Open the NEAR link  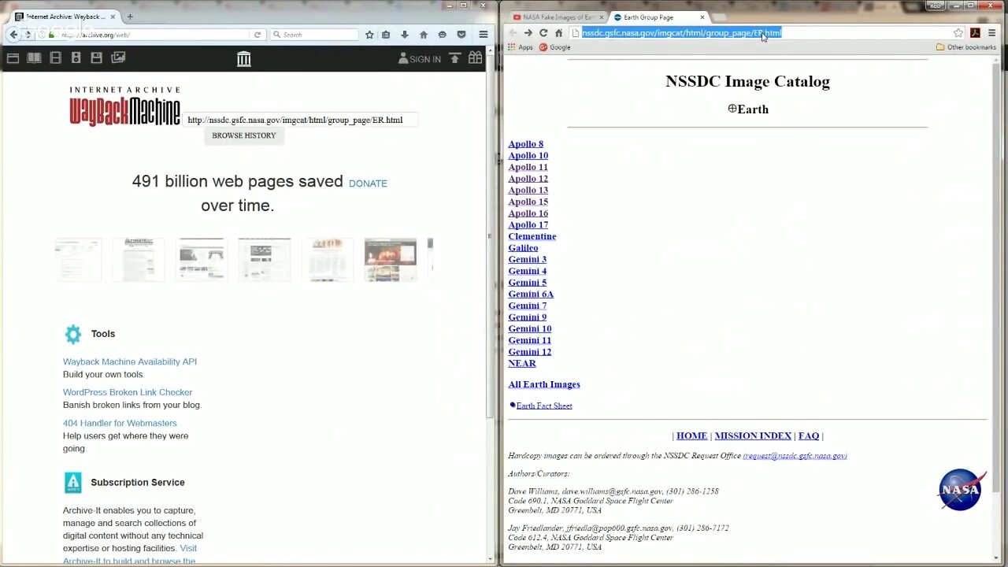(x=521, y=364)
